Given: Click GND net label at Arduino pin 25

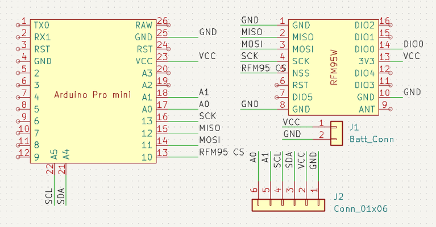Looking at the screenshot, I should point(208,32).
